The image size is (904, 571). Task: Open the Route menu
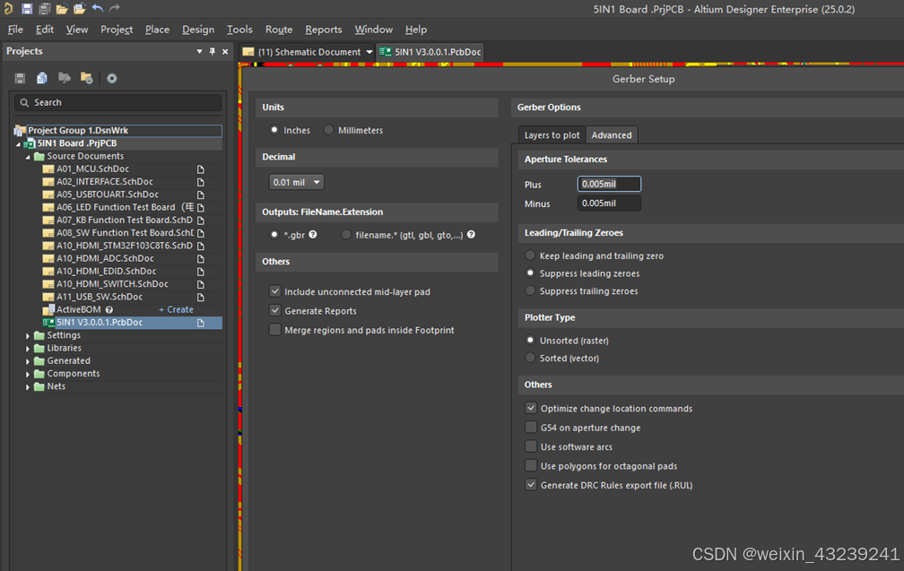tap(278, 30)
